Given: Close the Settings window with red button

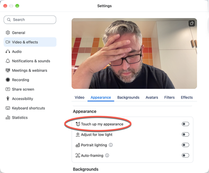Looking at the screenshot, I should tap(5, 6).
